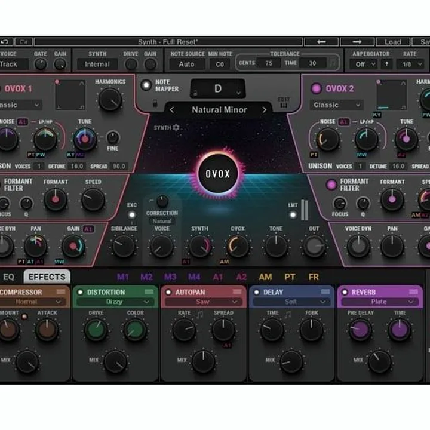Click the Note Source Auto button

coord(186,64)
